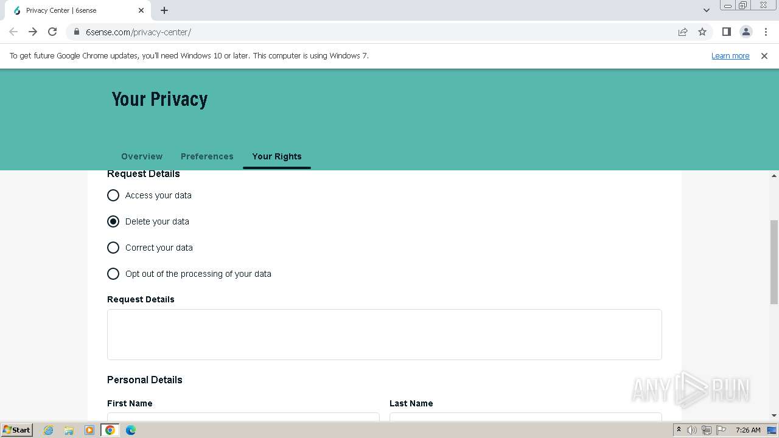Select the Your Rights tab
The height and width of the screenshot is (438, 779).
(277, 156)
